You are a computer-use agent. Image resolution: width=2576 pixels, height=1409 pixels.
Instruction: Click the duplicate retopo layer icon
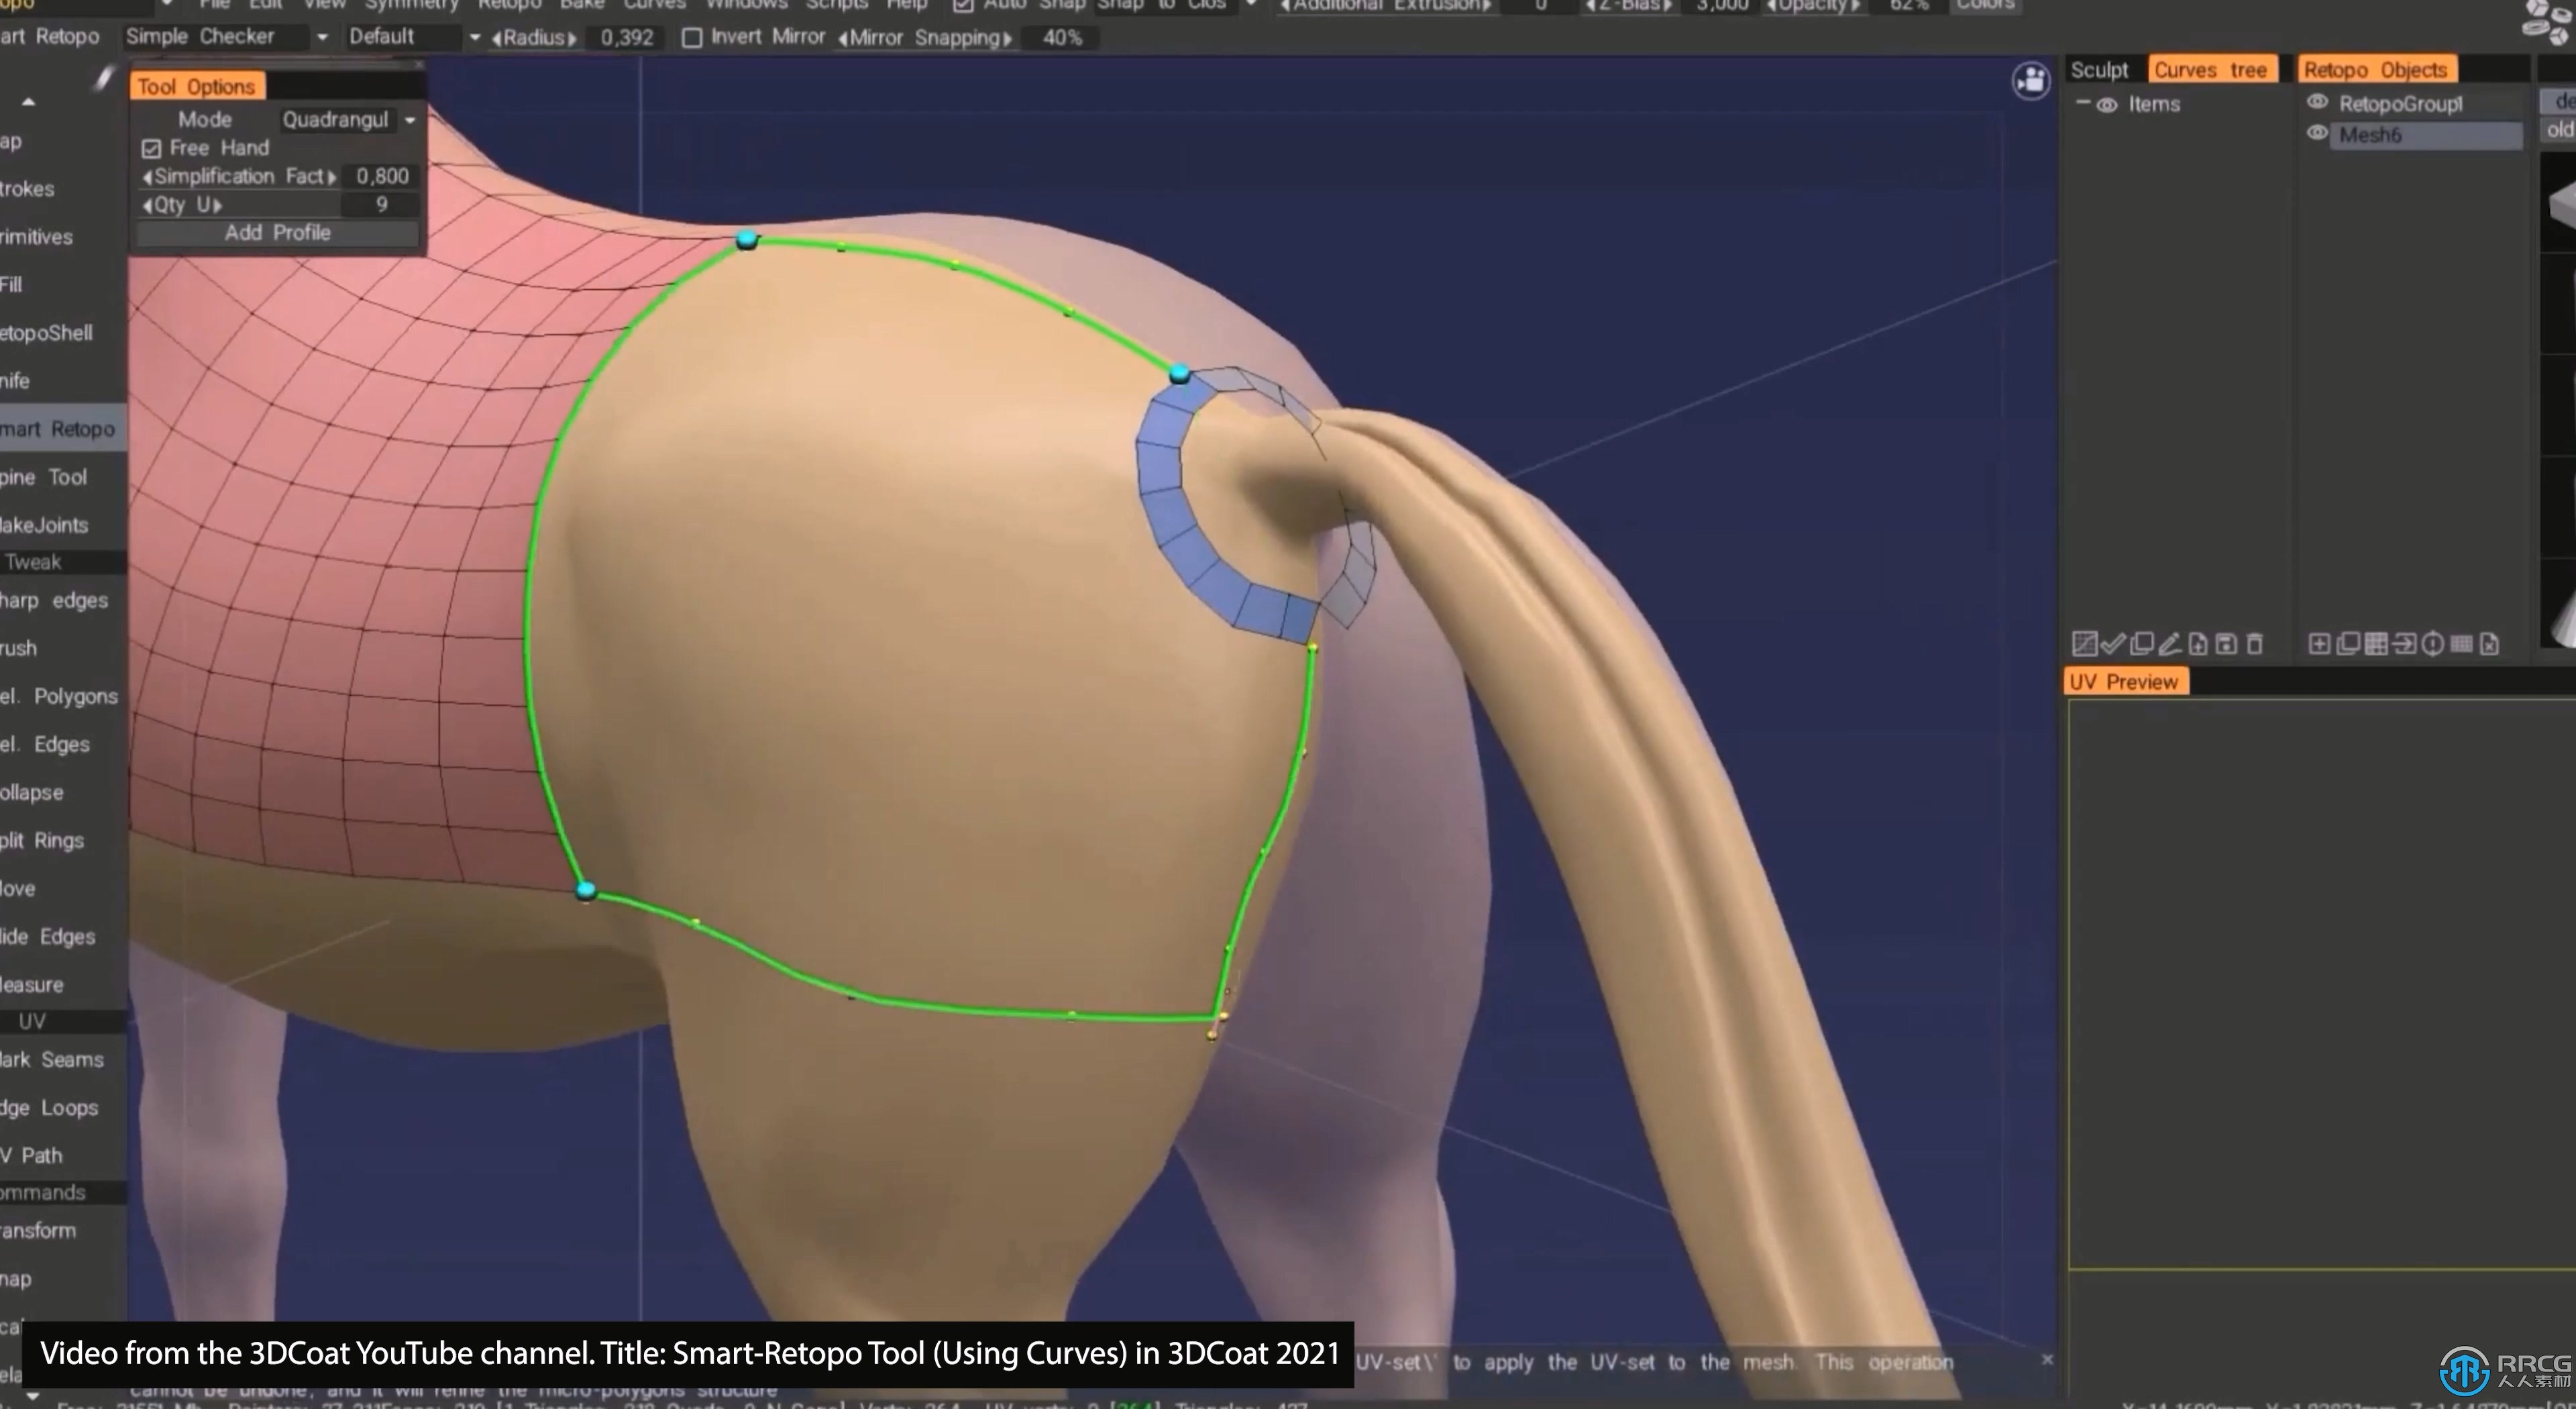(x=2348, y=644)
